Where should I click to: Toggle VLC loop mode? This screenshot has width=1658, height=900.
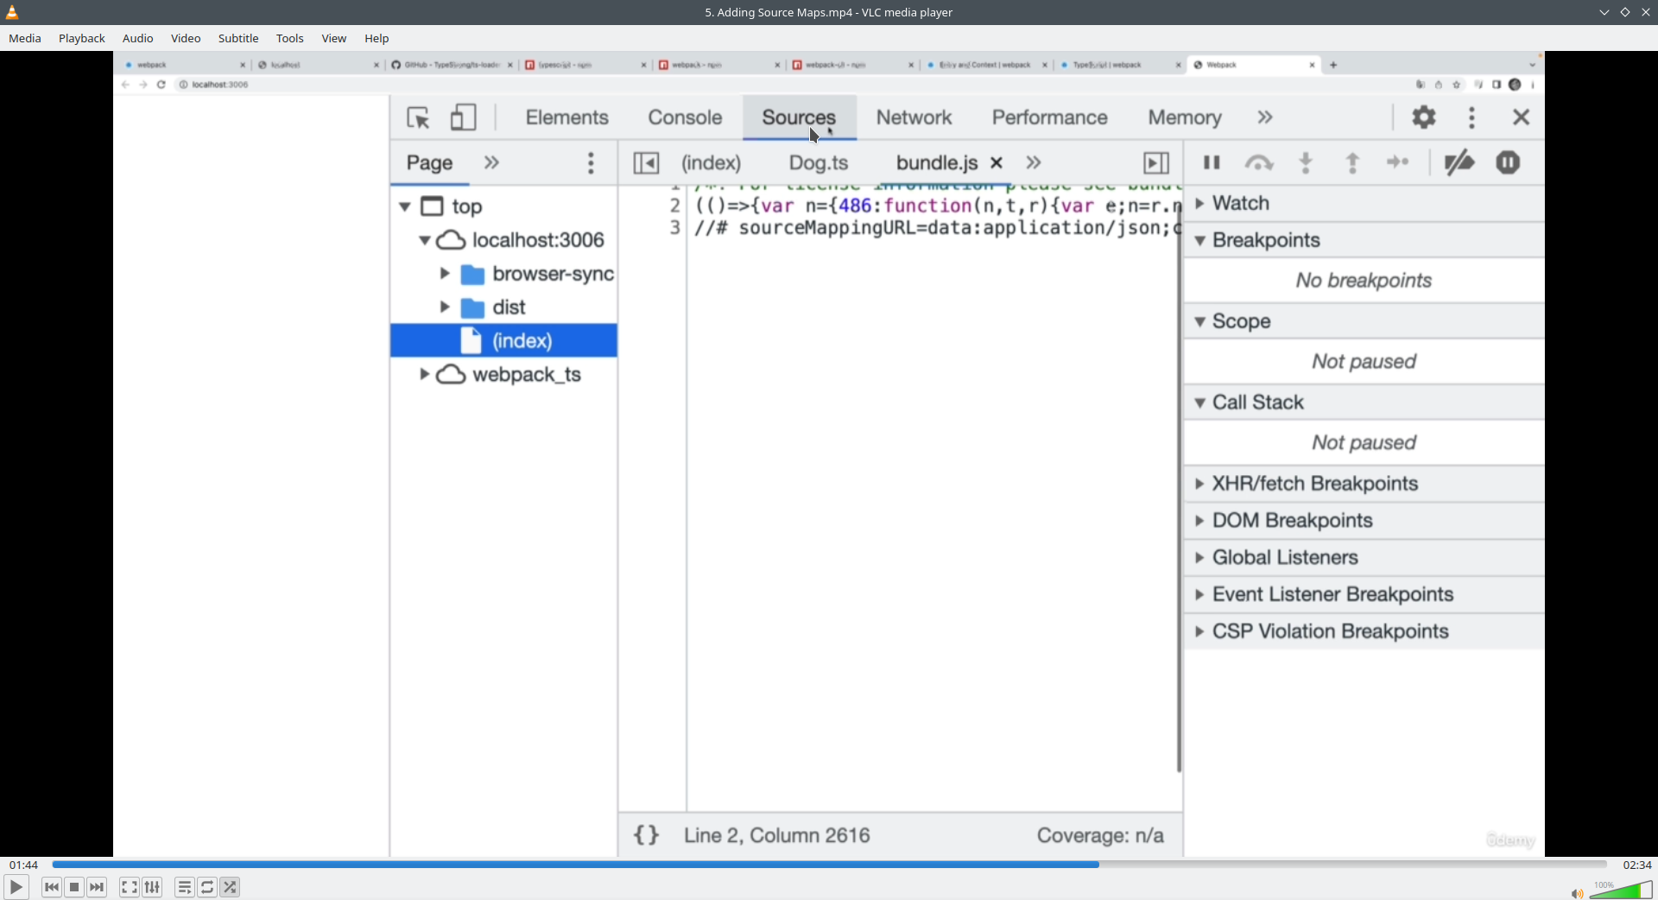point(207,887)
